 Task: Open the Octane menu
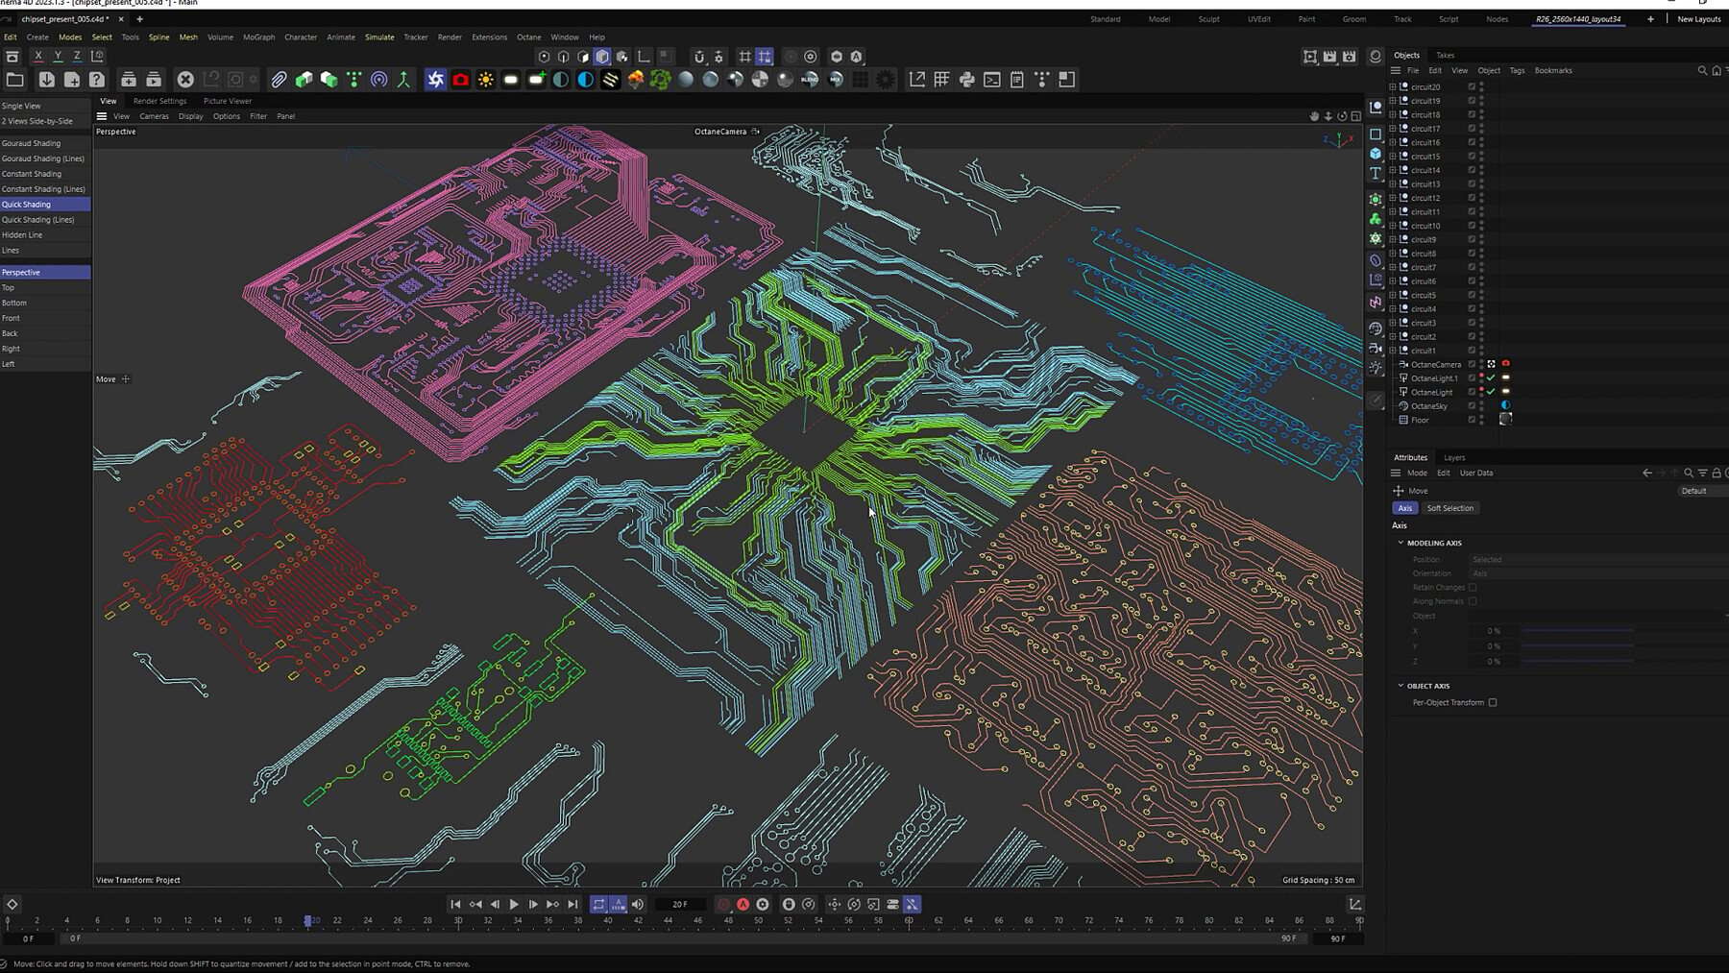coord(529,37)
